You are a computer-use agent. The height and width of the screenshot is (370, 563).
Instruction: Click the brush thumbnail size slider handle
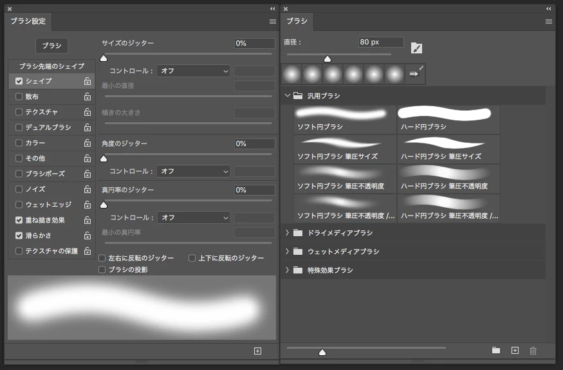coord(322,353)
